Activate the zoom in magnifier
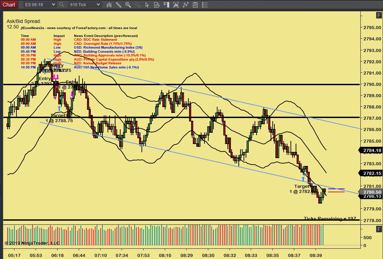Screen dimensions: 383x259 [x=128, y=5]
